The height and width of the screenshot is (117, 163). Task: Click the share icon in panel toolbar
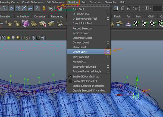pos(43,38)
